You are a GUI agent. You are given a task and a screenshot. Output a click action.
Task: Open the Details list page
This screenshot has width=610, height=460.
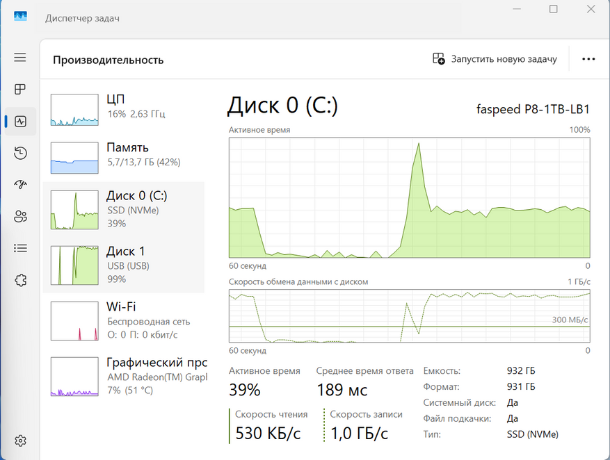point(20,248)
